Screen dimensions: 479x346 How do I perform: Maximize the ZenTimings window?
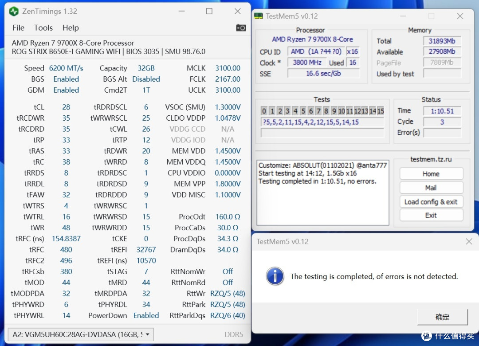pos(209,11)
